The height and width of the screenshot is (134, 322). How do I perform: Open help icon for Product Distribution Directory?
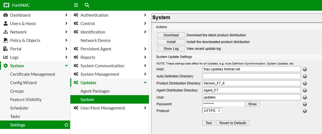coord(305,83)
